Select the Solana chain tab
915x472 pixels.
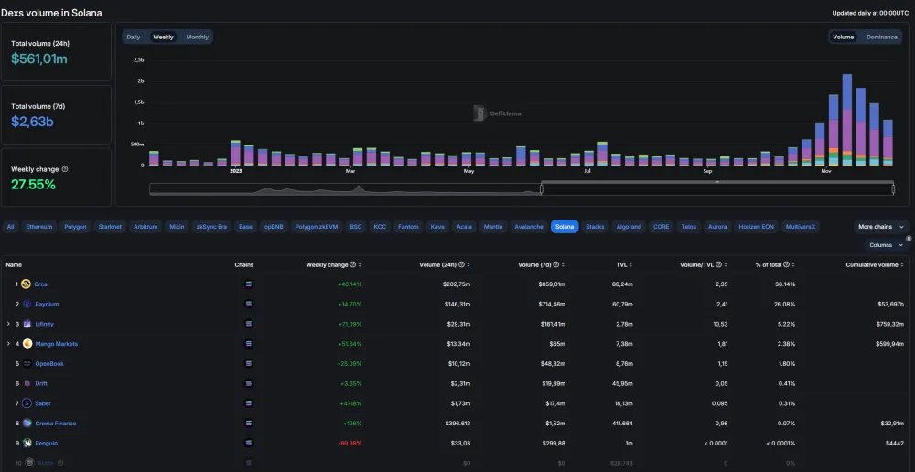[565, 226]
